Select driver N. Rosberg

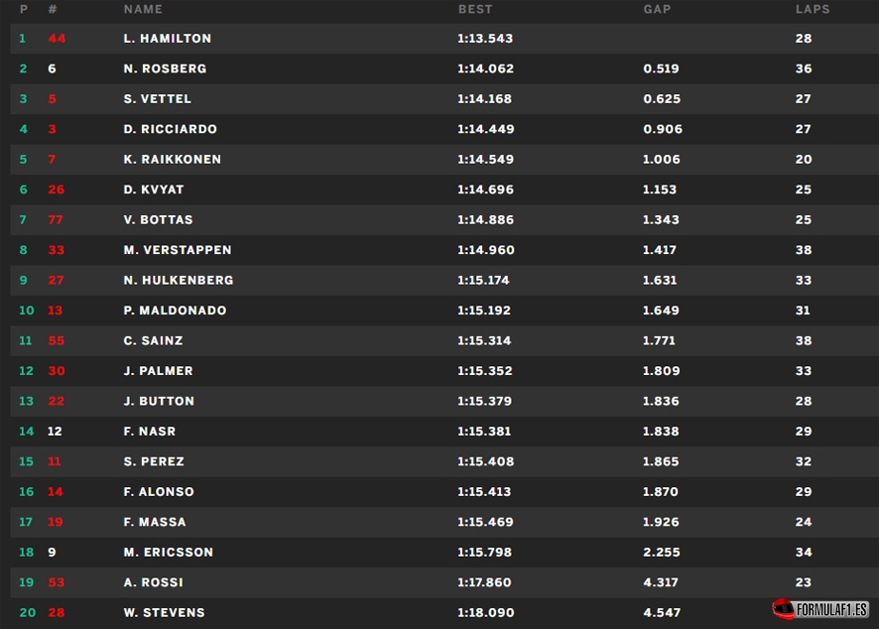click(165, 68)
